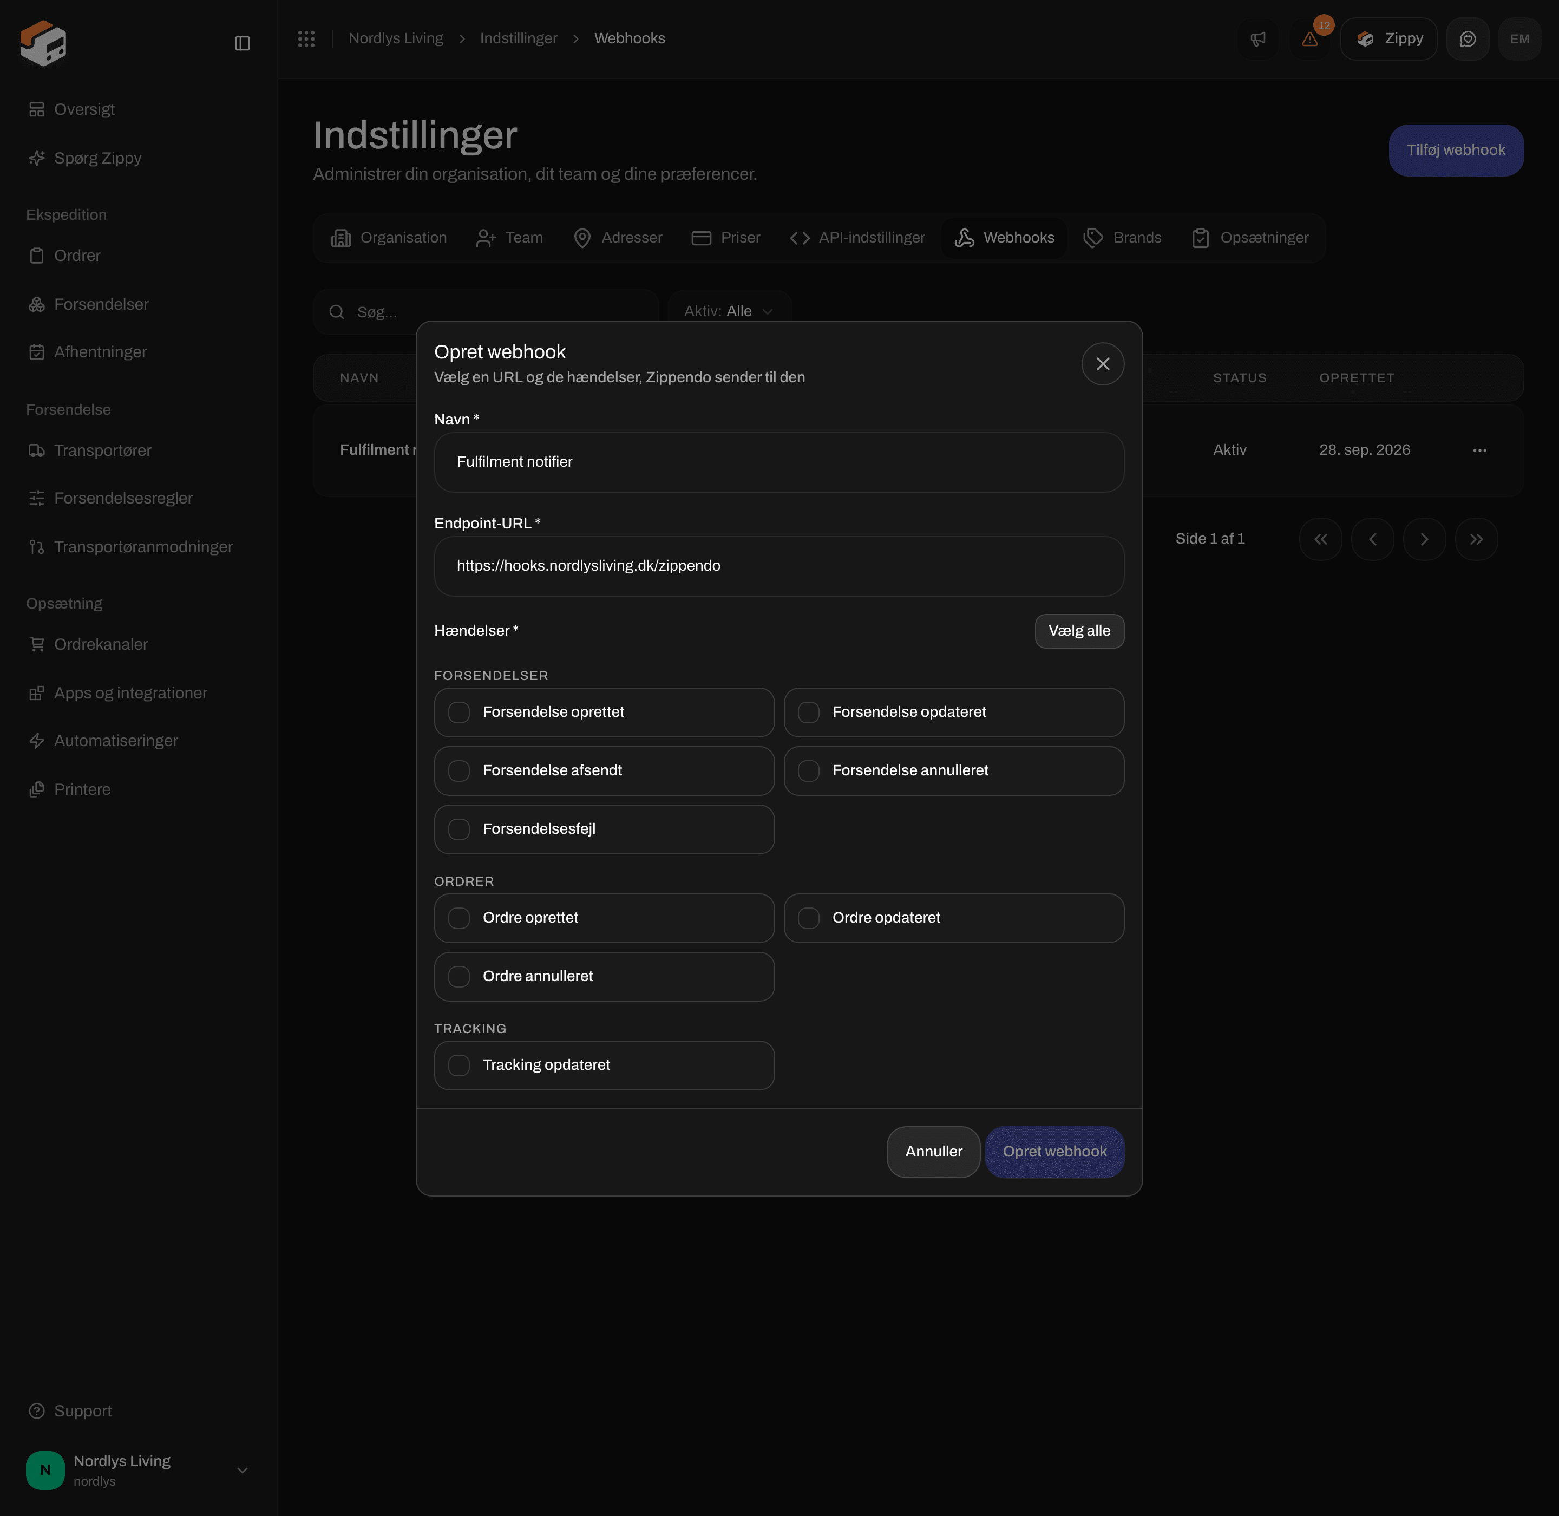
Task: Open Support in the sidebar
Action: coord(70,1411)
